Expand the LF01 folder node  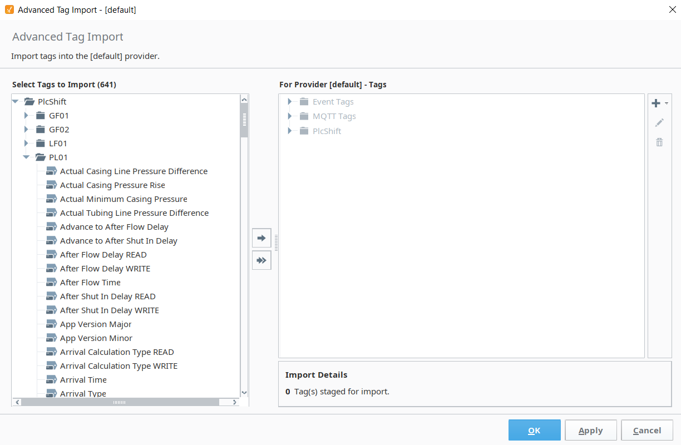click(26, 144)
